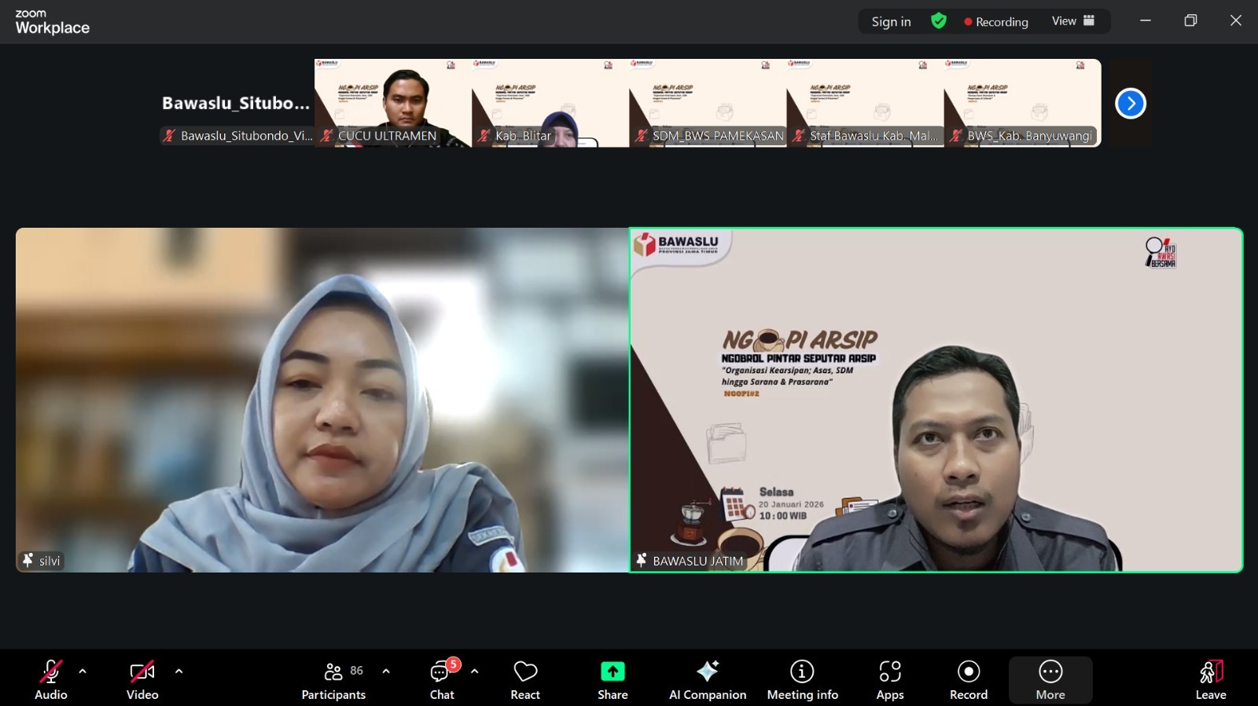
Task: Click the green Share screen button
Action: coord(612,680)
